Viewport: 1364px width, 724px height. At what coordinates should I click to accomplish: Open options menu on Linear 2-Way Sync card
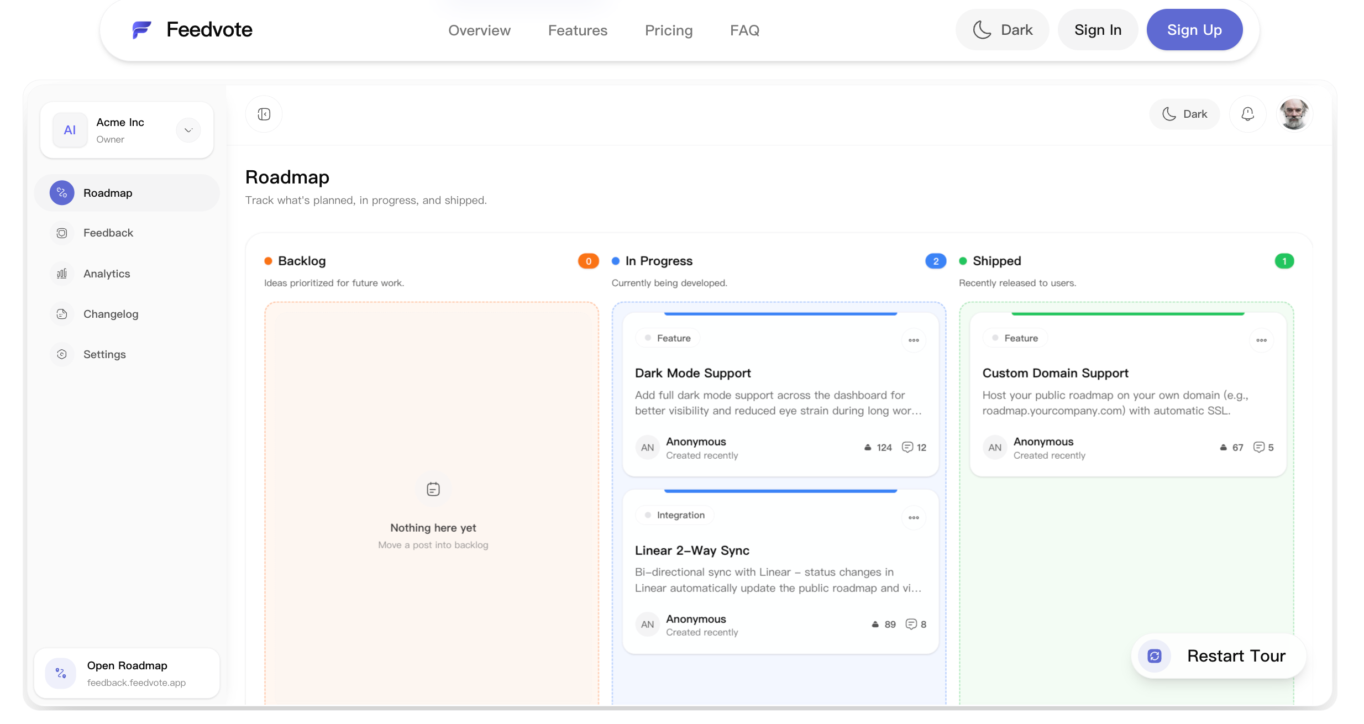point(914,518)
